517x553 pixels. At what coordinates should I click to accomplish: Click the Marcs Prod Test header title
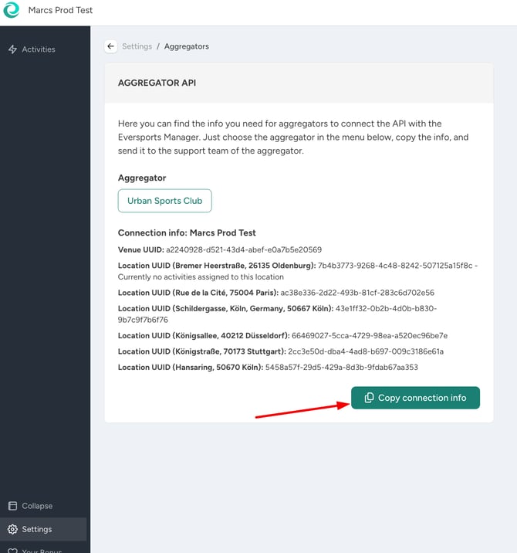tap(60, 10)
